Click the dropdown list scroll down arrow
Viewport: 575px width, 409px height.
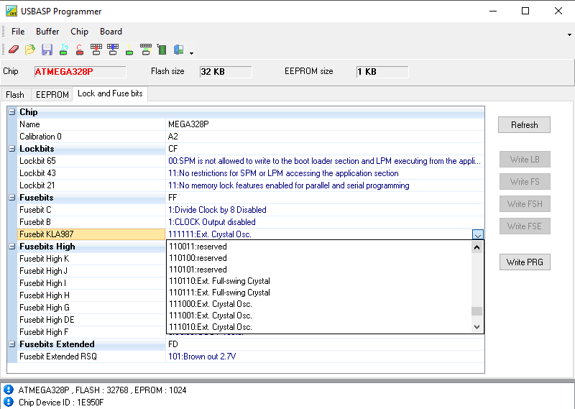[x=477, y=327]
